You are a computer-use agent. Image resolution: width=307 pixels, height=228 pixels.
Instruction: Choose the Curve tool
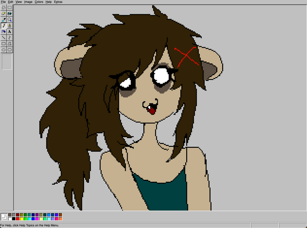click(9, 38)
